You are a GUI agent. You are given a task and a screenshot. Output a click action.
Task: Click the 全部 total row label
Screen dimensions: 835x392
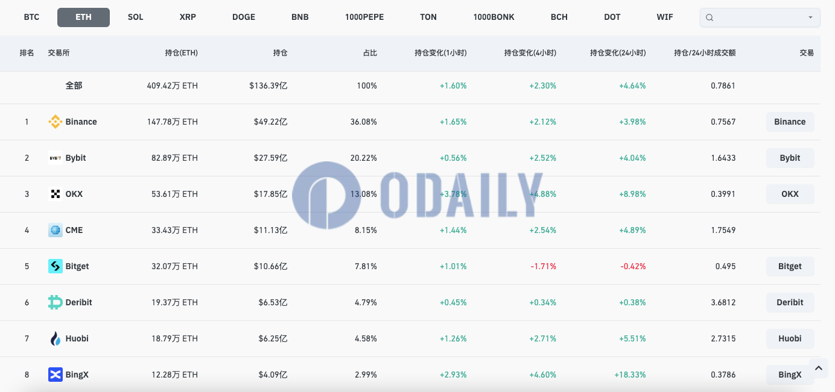74,86
